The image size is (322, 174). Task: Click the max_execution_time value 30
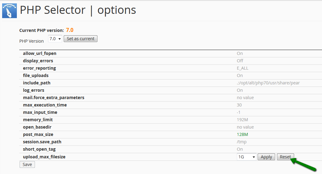(239, 105)
